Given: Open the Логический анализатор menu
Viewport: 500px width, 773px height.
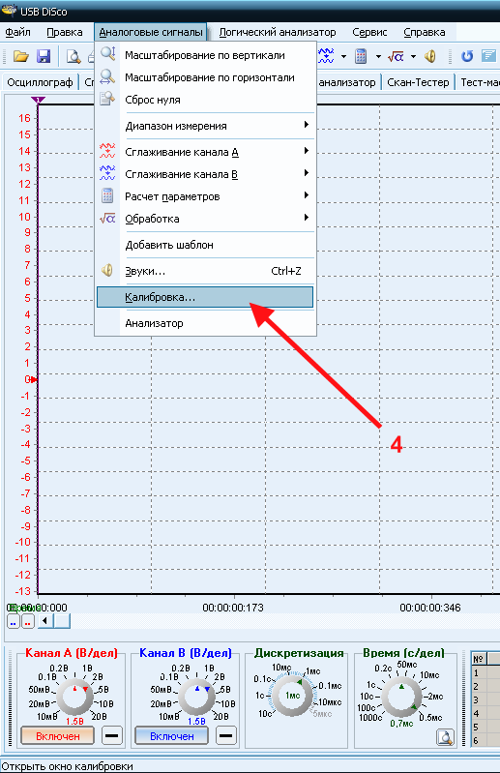Looking at the screenshot, I should coord(278,32).
